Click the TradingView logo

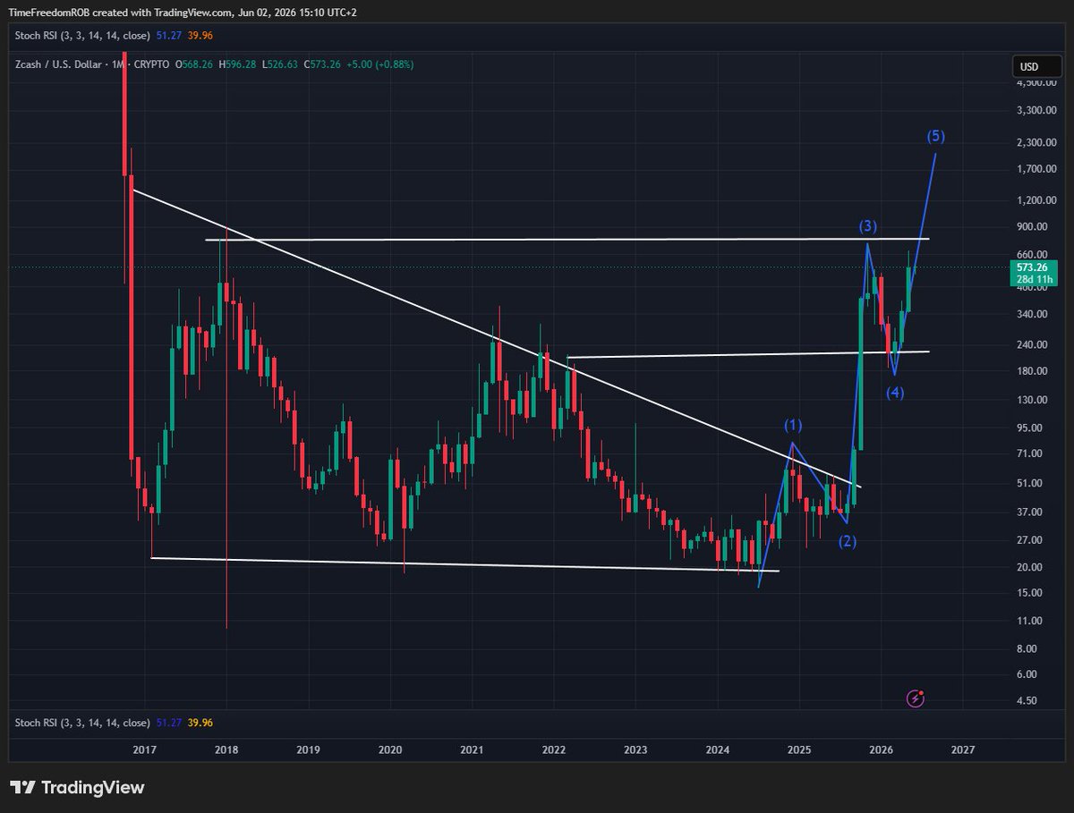[79, 787]
